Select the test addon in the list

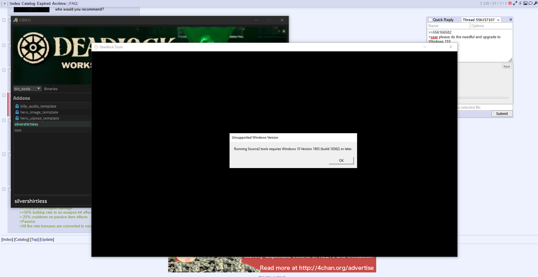tap(52, 130)
